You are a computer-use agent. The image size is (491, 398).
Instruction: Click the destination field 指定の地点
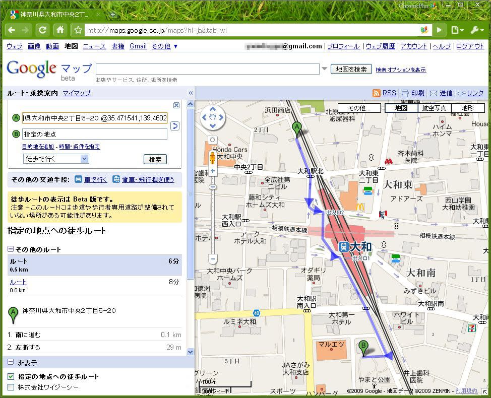pyautogui.click(x=95, y=134)
